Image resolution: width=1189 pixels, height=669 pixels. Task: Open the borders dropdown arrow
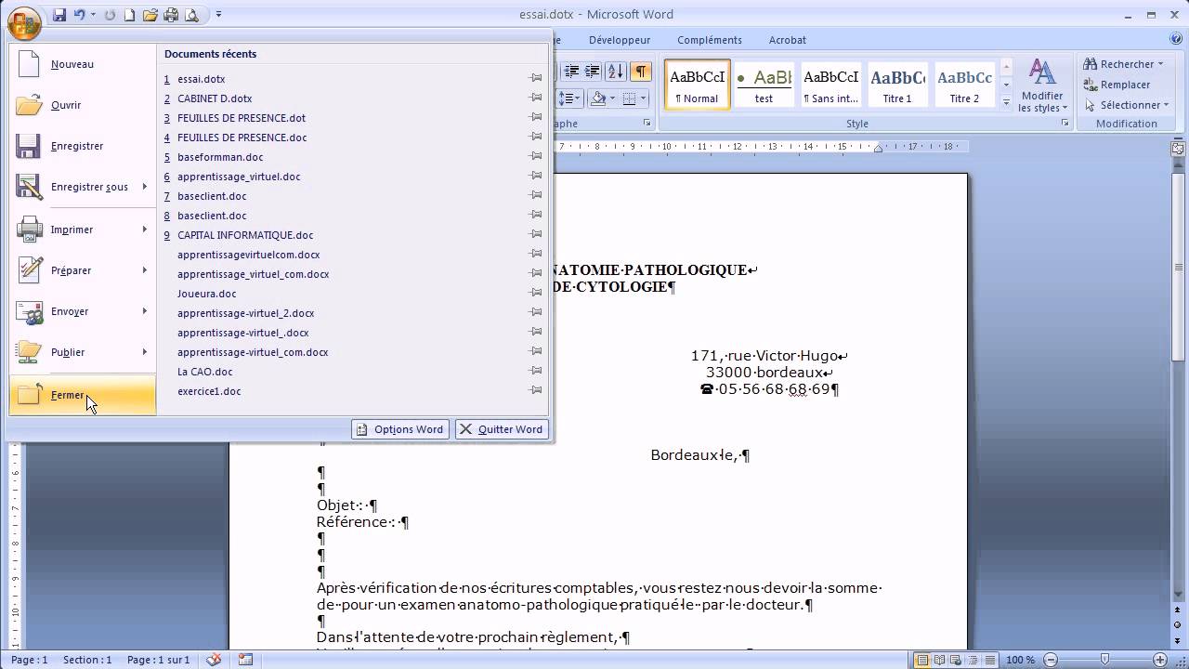point(644,98)
